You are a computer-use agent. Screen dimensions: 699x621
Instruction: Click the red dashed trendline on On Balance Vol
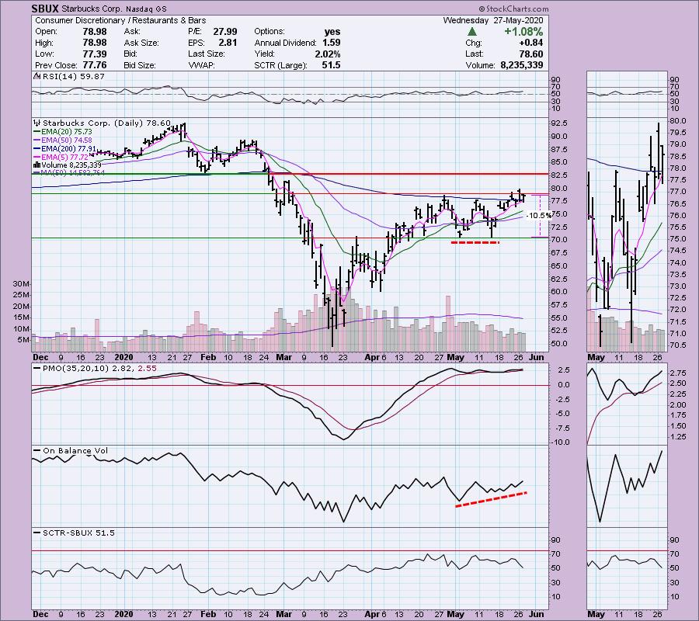[x=492, y=499]
